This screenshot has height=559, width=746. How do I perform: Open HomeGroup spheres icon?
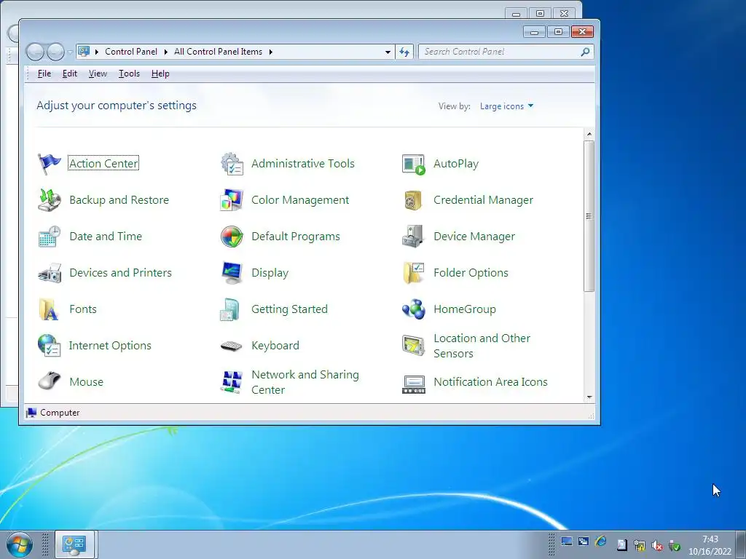click(414, 309)
